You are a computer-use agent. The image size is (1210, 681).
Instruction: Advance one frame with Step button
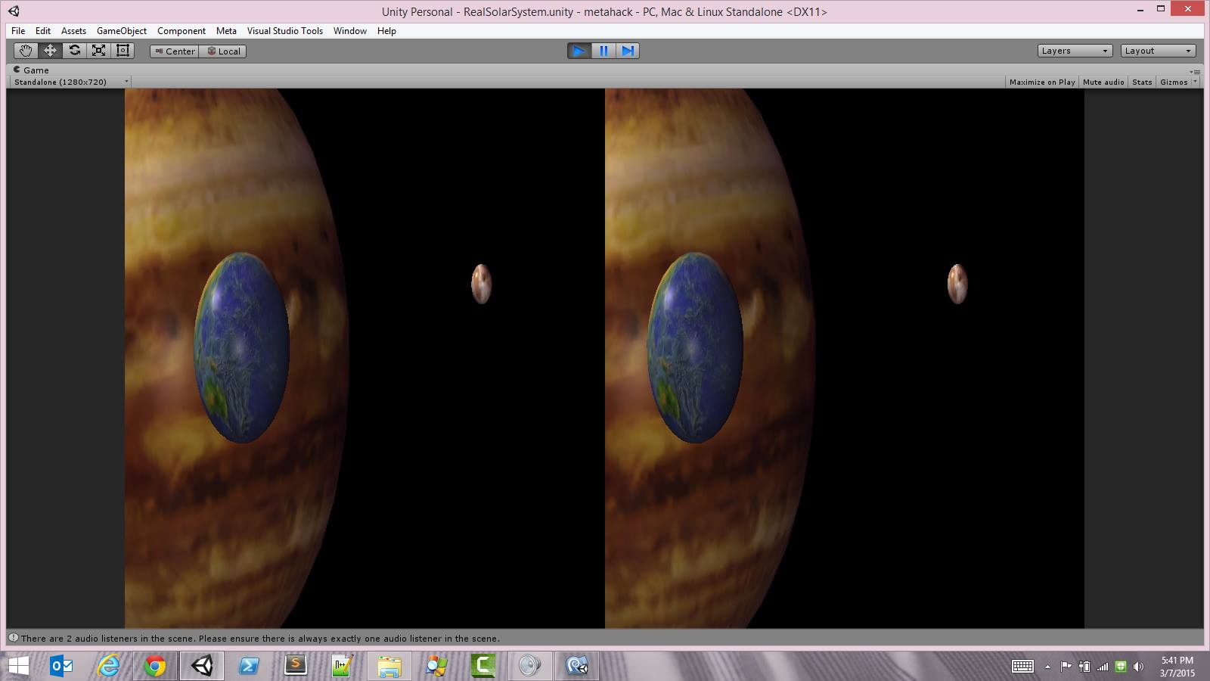(x=628, y=51)
